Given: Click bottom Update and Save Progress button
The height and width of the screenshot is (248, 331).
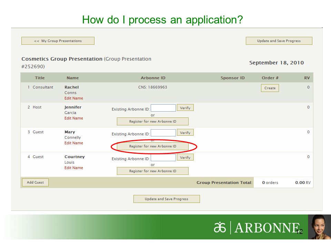Looking at the screenshot, I should pyautogui.click(x=167, y=199).
